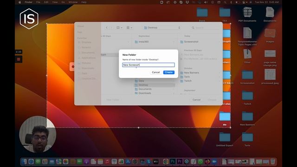Viewport: 297px width, 167px height.
Task: Open Pictures in the chooser sidebar
Action: click(x=86, y=63)
